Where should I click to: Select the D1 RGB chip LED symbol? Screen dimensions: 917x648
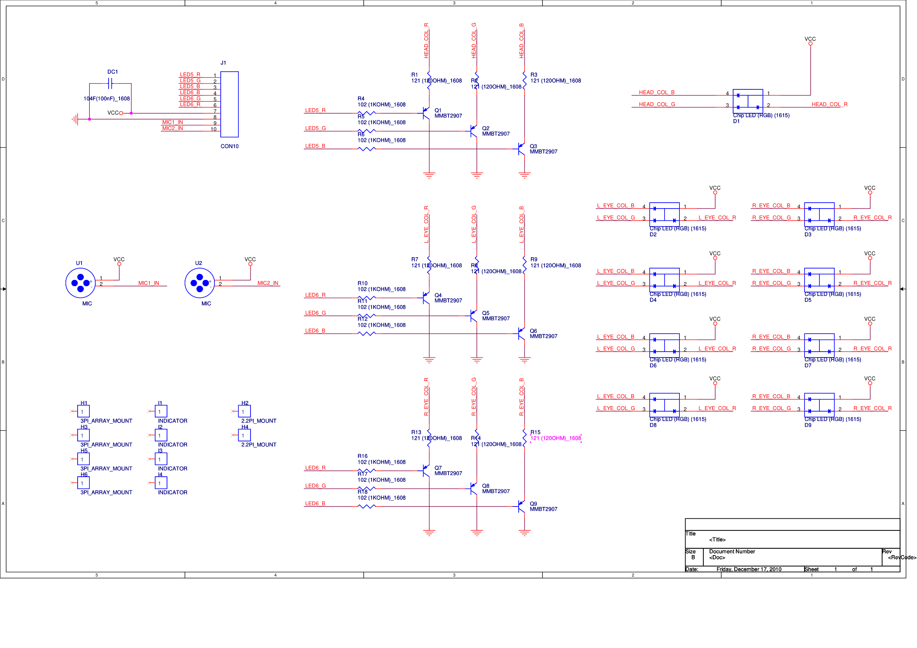748,102
